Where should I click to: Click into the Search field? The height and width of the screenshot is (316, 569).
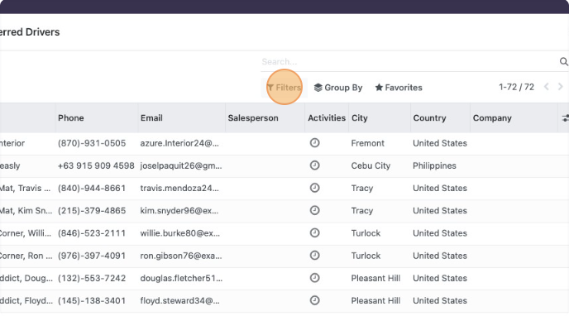[x=409, y=62]
